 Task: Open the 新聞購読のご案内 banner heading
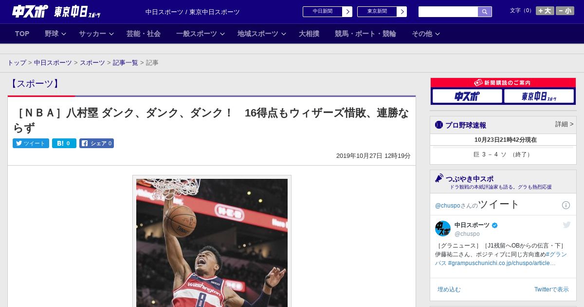coord(503,83)
